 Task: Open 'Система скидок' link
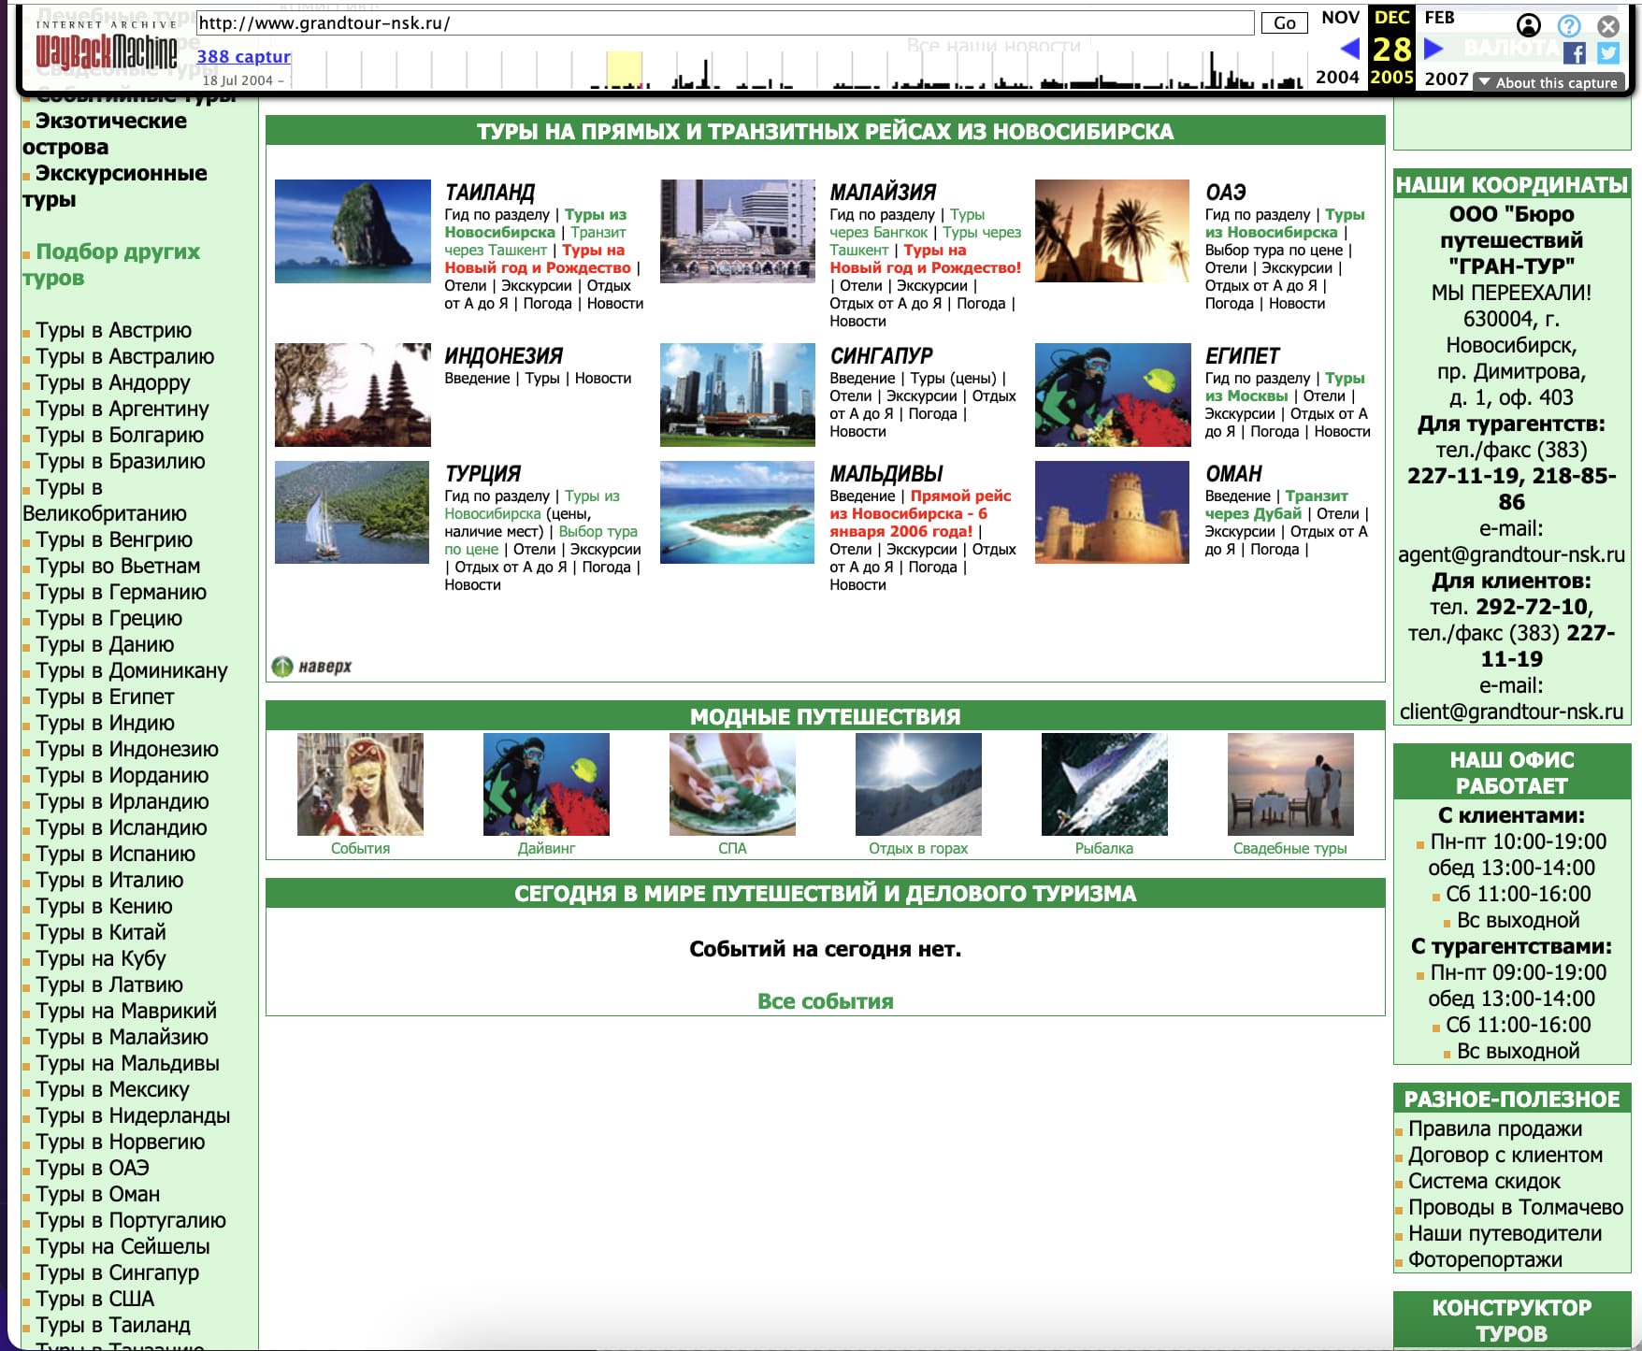tap(1484, 1181)
